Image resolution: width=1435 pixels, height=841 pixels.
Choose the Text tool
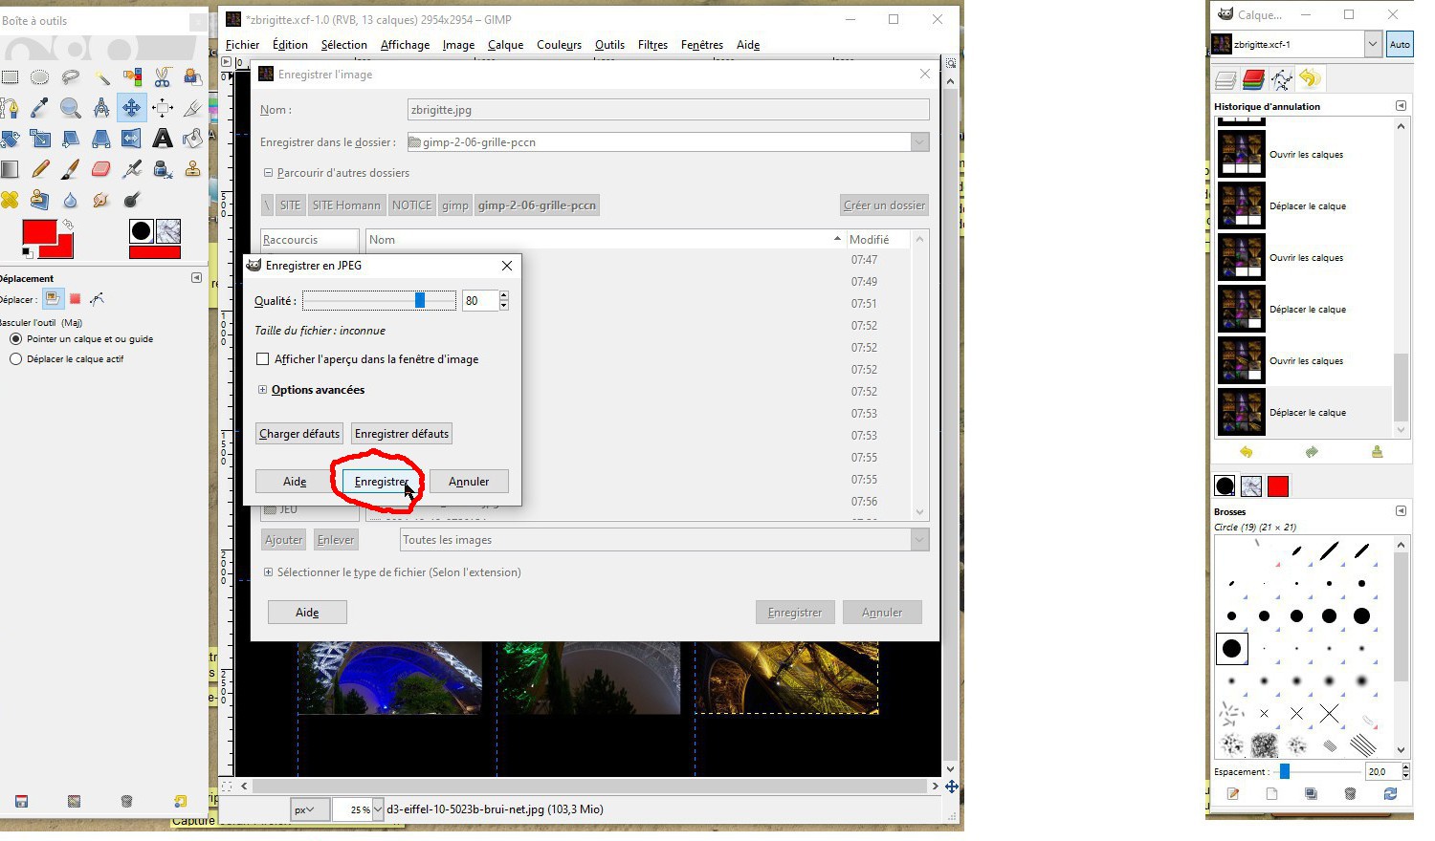(x=163, y=139)
